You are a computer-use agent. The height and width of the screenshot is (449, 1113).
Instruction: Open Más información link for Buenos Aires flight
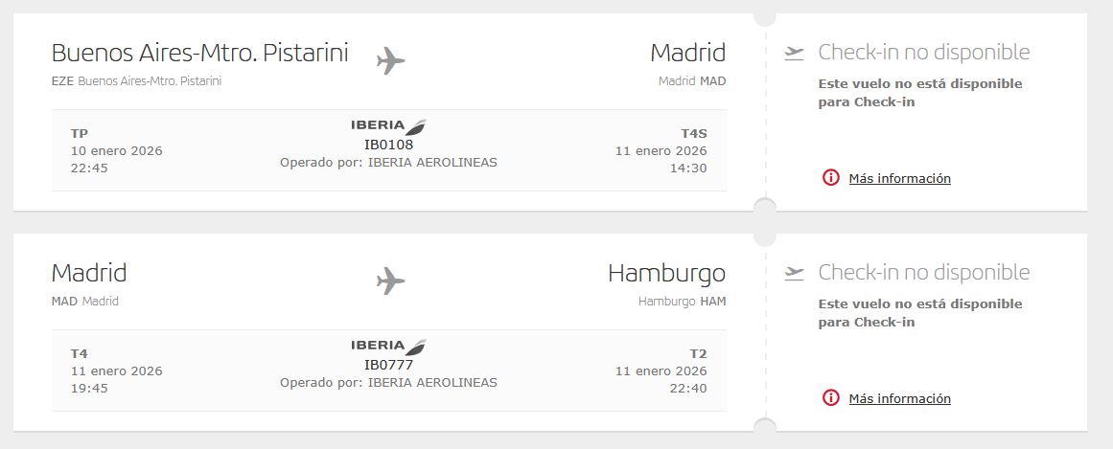899,178
